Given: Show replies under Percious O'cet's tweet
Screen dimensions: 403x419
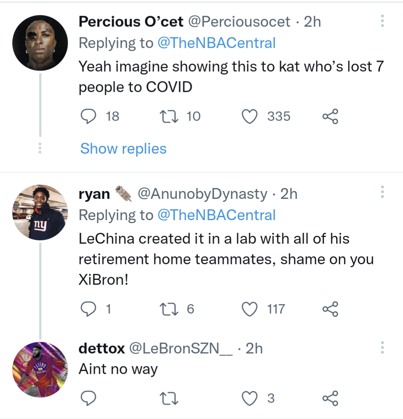Looking at the screenshot, I should (123, 149).
